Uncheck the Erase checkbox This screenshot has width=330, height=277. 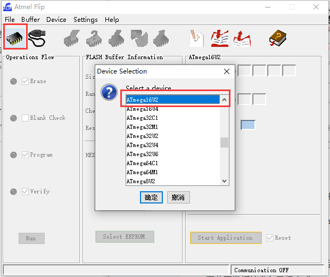[x=25, y=82]
